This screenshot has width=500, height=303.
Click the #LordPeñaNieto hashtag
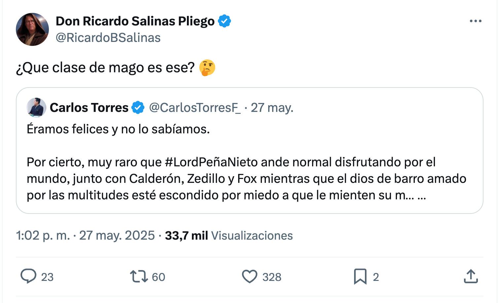pyautogui.click(x=211, y=162)
